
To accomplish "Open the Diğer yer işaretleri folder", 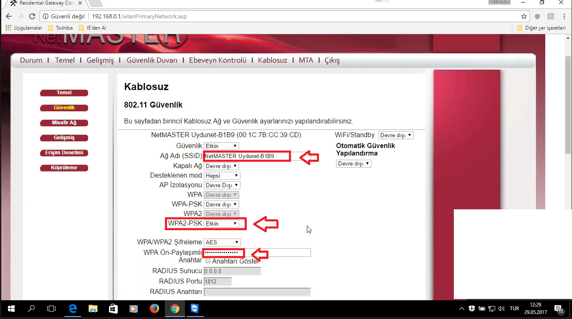I will tap(541, 28).
